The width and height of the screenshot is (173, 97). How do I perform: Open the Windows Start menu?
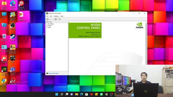tap(57, 94)
